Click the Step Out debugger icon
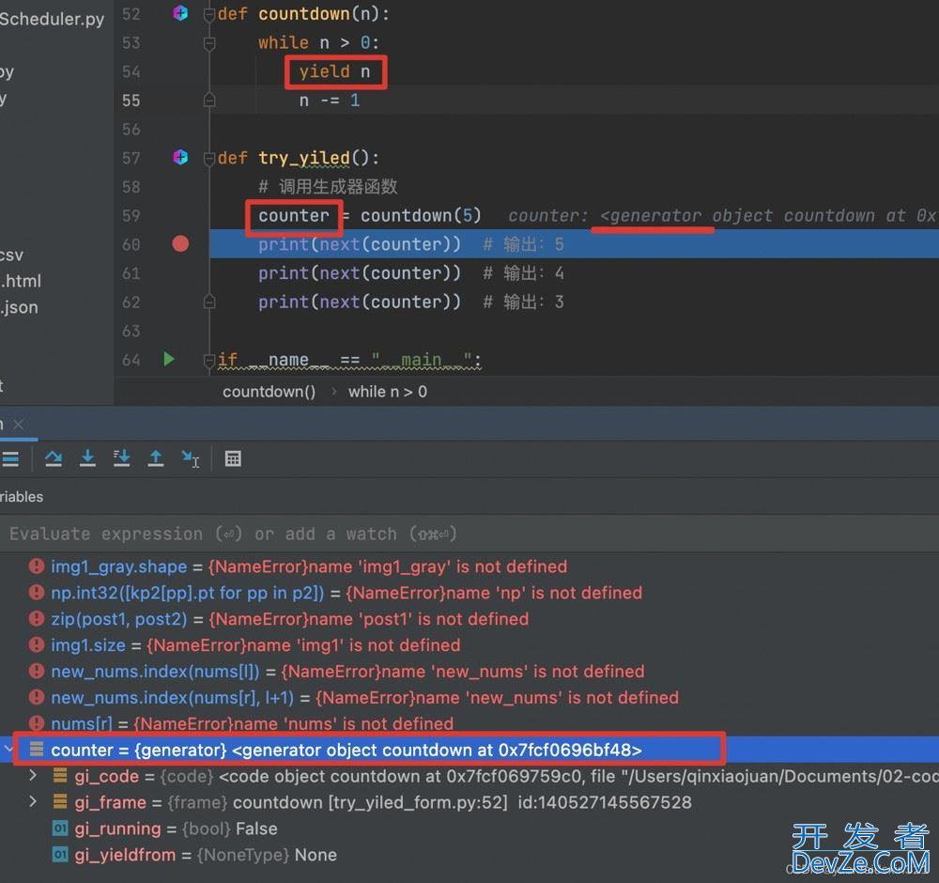 click(156, 458)
